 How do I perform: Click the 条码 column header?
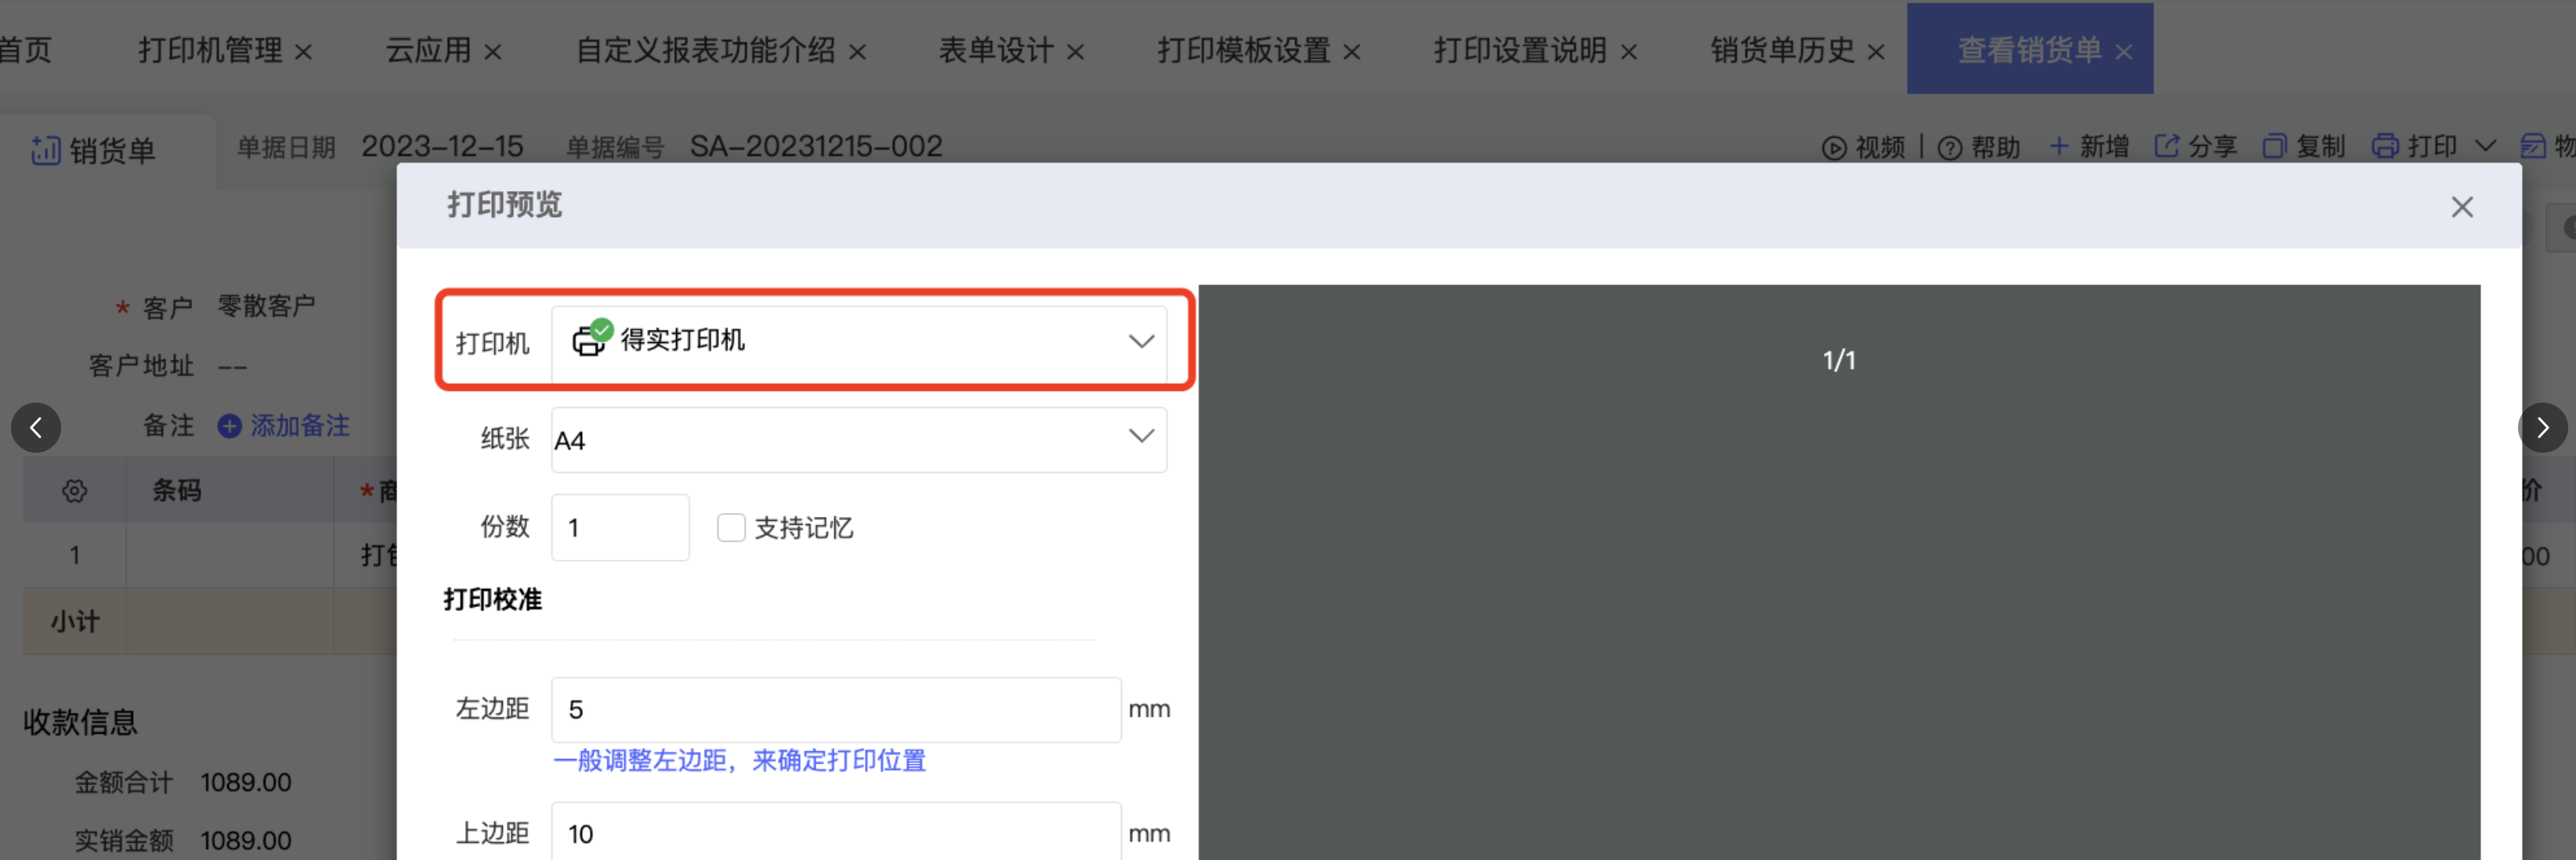coord(177,490)
